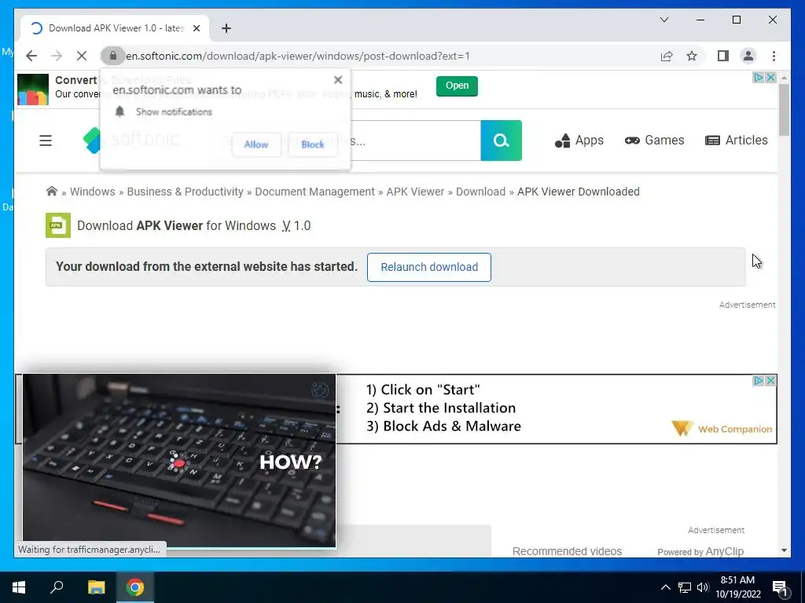The image size is (805, 603).
Task: Open the Chrome profile avatar
Action: point(748,56)
